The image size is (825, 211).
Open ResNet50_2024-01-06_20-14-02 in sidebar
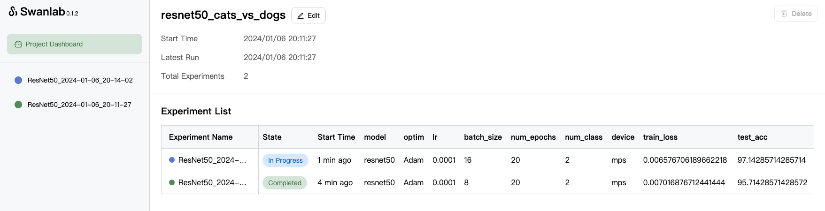(x=80, y=80)
